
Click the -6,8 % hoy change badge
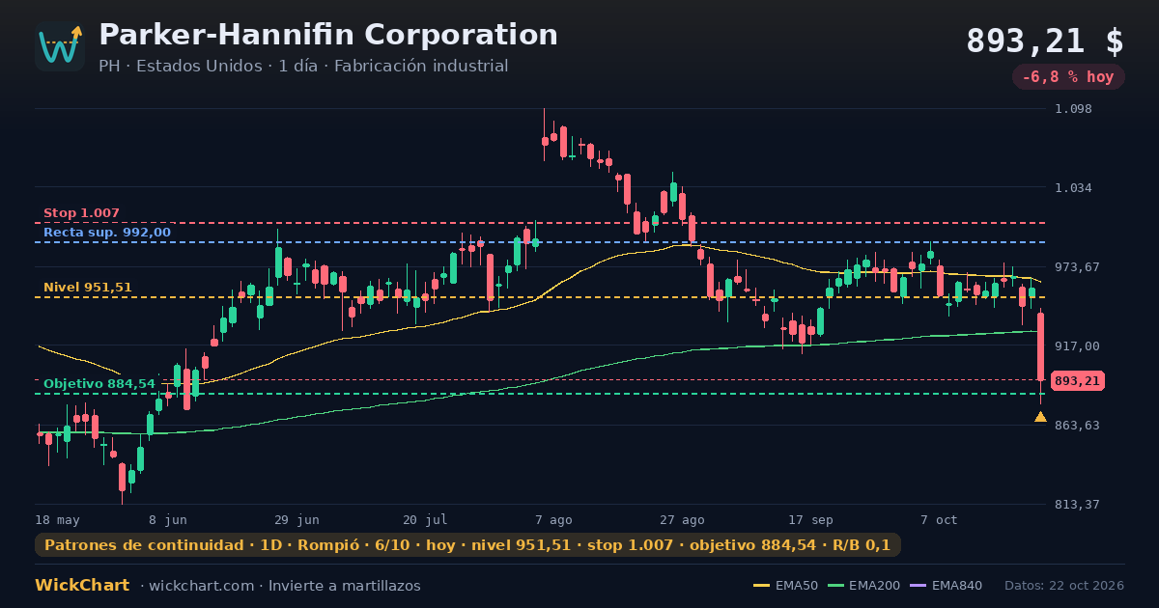coord(1068,77)
